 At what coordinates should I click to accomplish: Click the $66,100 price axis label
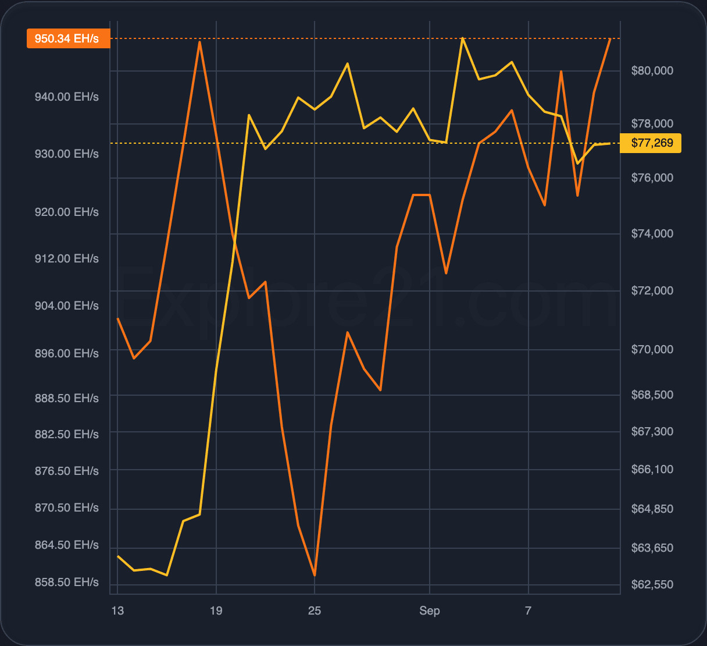coord(652,470)
